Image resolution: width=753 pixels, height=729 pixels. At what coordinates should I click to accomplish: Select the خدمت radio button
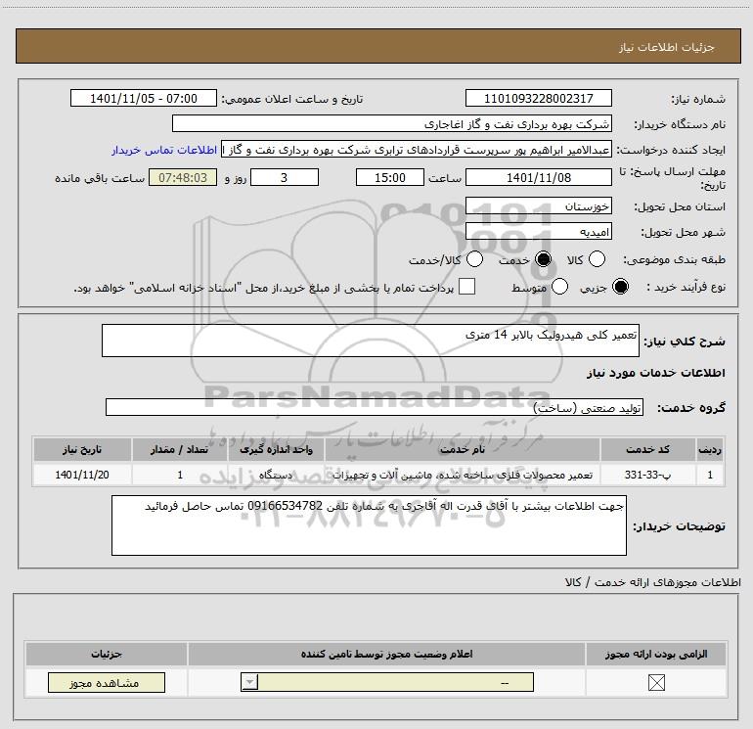click(x=544, y=259)
